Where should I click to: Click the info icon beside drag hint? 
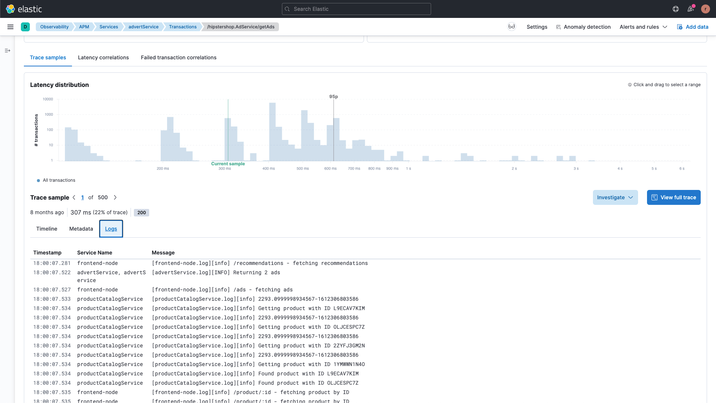click(x=630, y=85)
